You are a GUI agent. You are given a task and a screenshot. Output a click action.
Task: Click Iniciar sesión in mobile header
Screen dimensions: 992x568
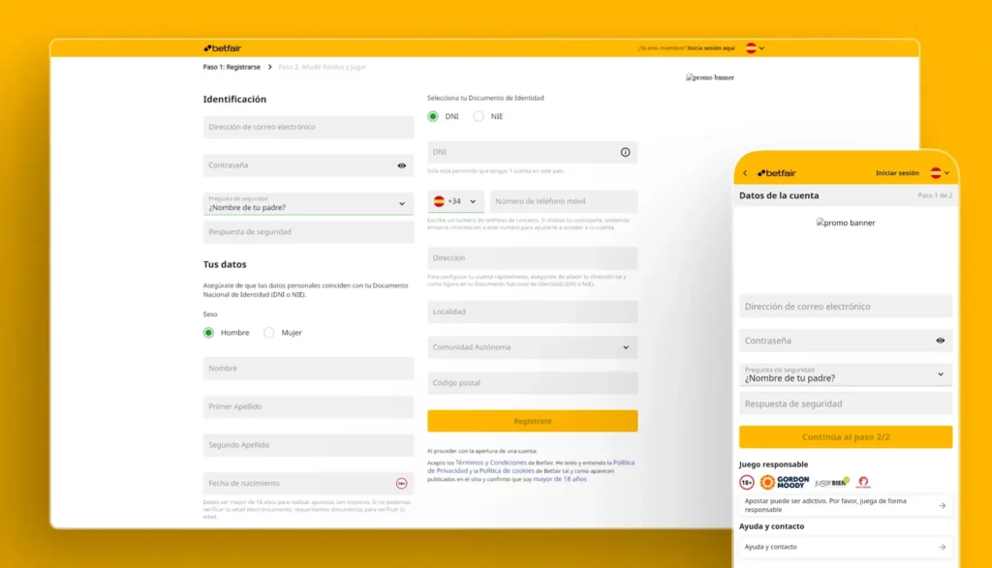897,173
